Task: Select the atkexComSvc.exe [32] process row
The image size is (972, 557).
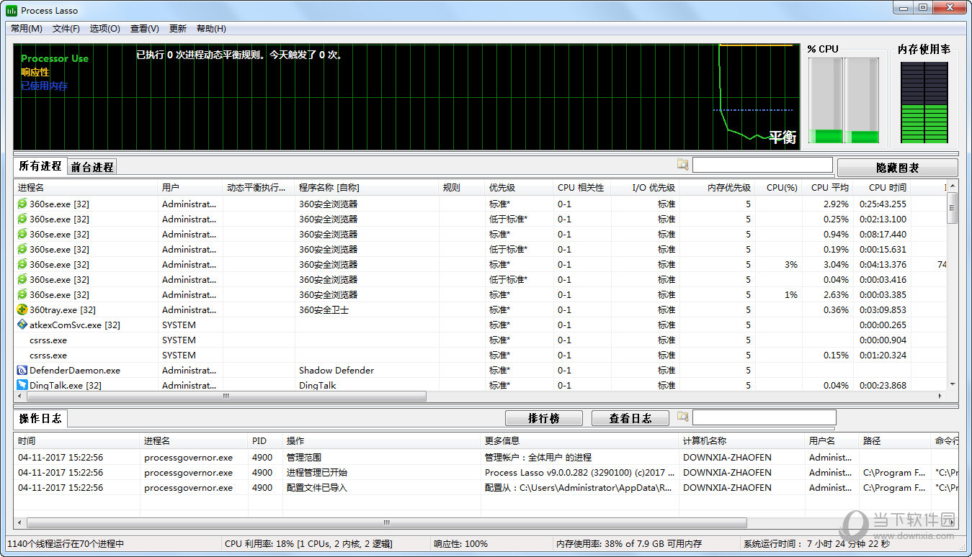Action: 480,325
